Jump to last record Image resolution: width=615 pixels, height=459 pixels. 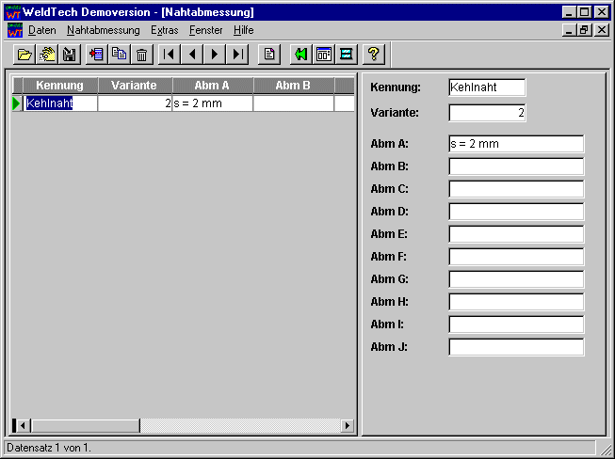pyautogui.click(x=237, y=55)
